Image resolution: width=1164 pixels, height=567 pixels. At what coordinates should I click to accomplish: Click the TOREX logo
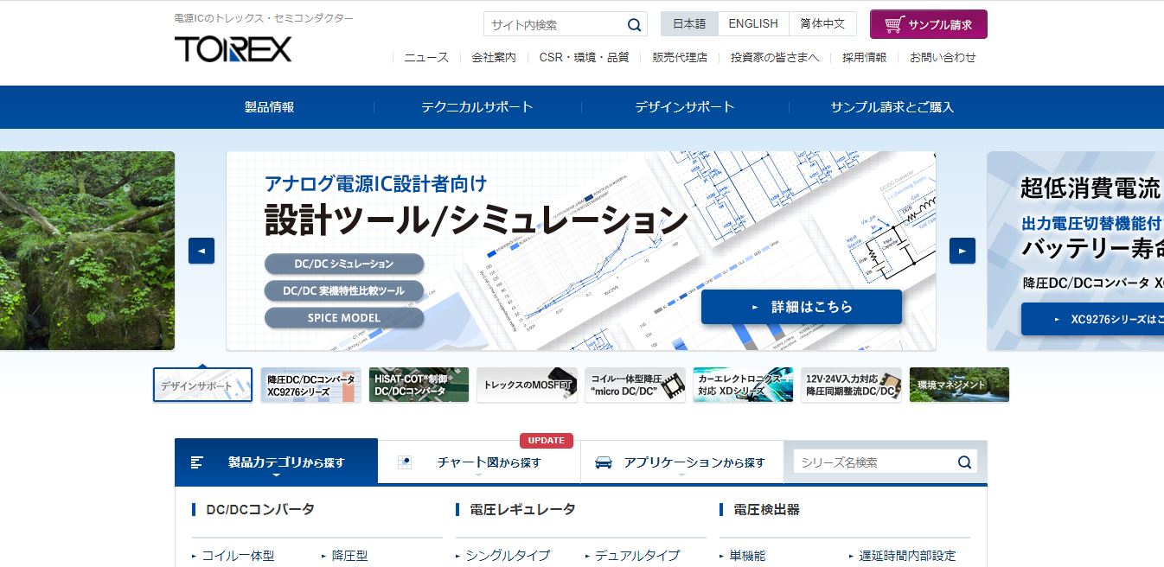(x=233, y=49)
